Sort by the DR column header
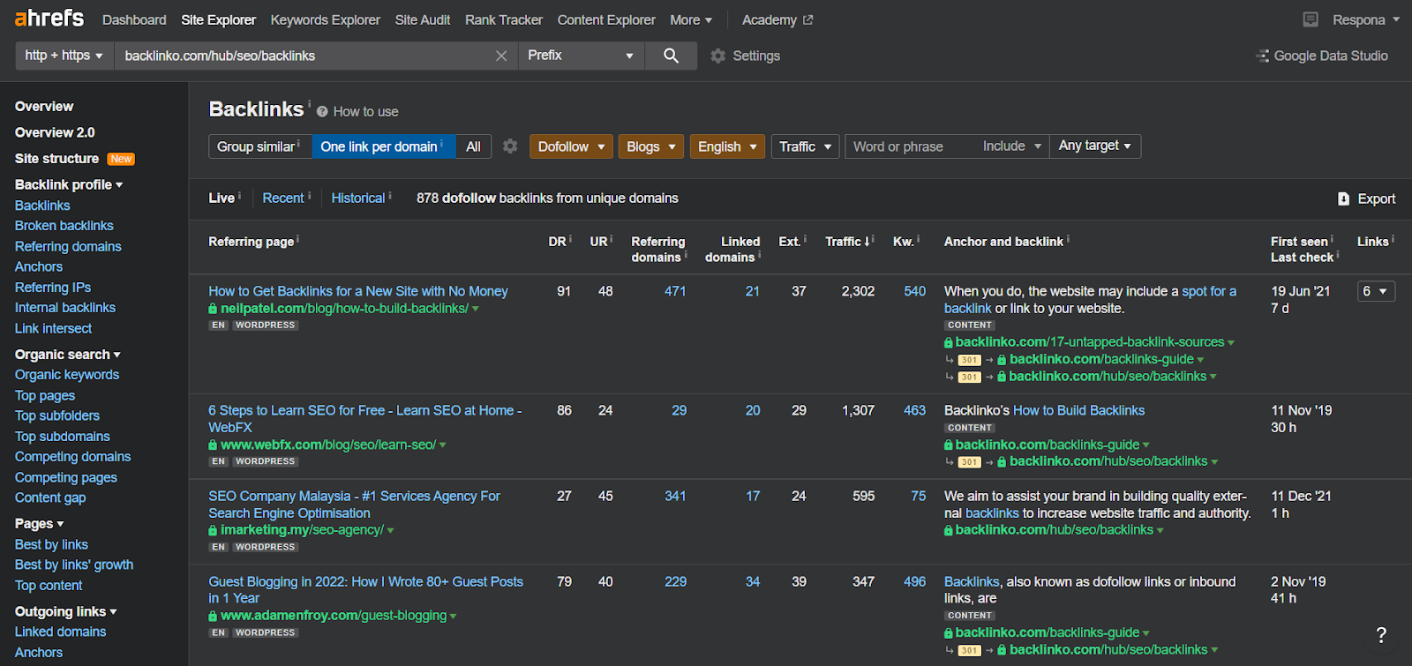 (557, 241)
